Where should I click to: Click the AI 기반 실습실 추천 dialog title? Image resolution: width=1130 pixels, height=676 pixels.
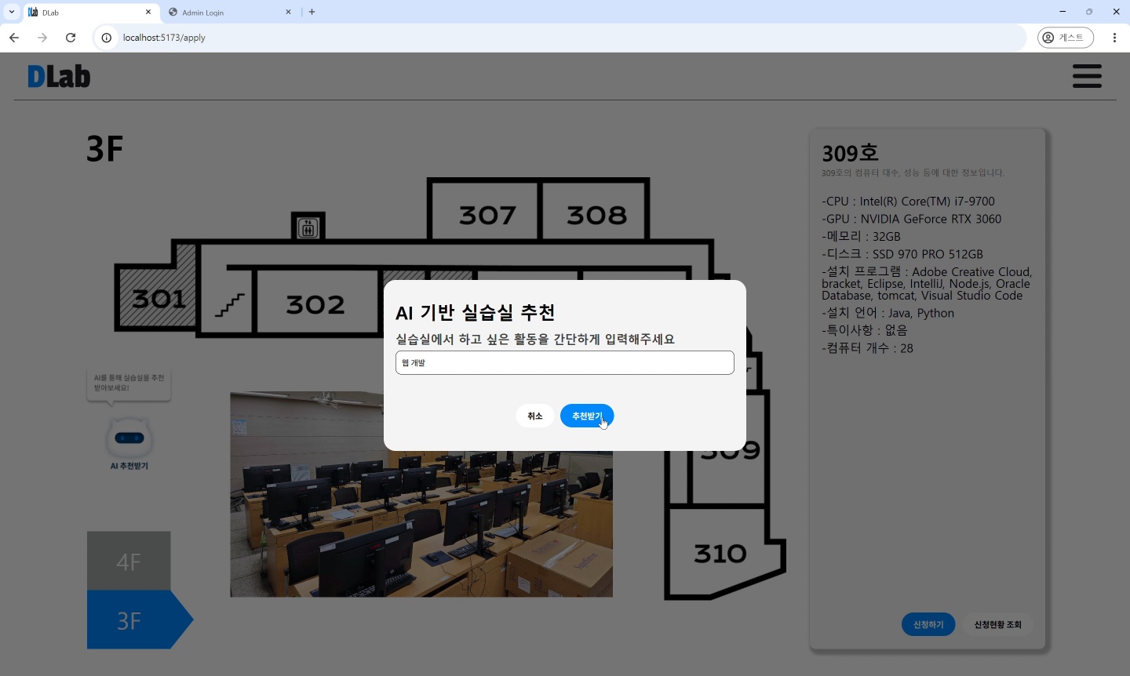(476, 312)
